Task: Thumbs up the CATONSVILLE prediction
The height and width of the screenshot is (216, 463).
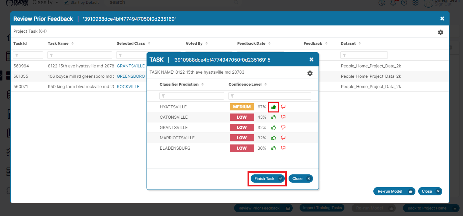Action: 273,117
